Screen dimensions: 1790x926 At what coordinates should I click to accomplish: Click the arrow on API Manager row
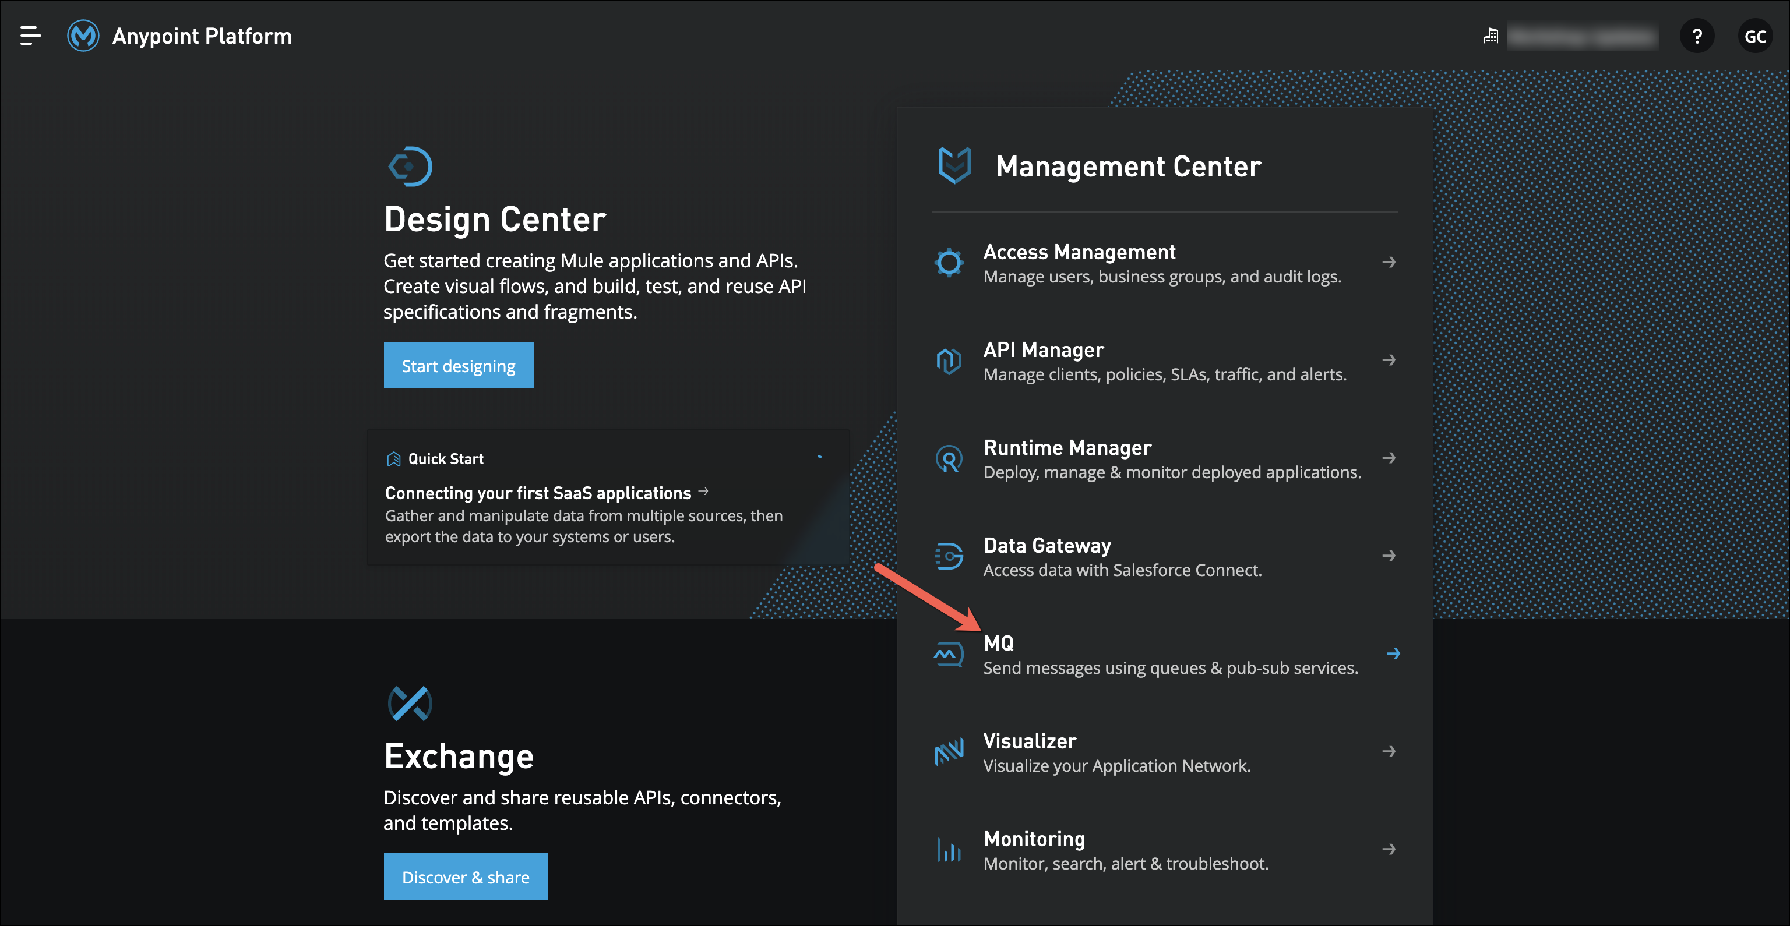click(1389, 360)
